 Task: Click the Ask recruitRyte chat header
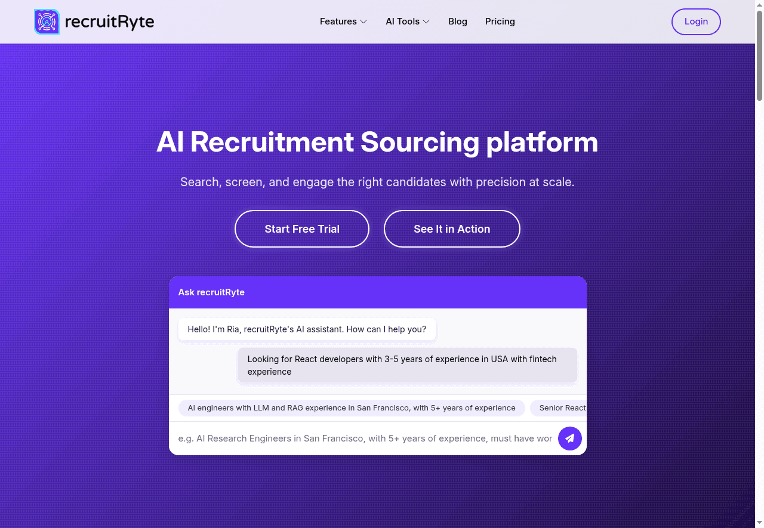[211, 292]
